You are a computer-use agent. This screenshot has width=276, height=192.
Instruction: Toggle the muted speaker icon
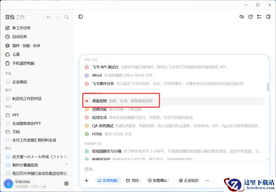tap(242, 17)
